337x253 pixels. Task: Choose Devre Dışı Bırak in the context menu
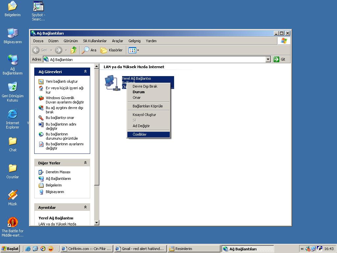(148, 87)
